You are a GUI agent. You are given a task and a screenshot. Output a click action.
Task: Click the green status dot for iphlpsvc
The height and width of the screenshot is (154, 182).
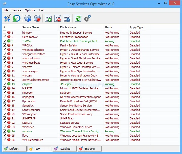point(9,84)
